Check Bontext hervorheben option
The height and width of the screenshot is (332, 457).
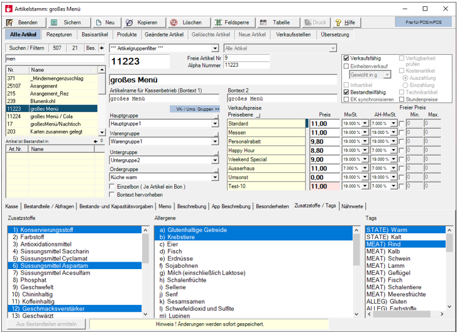coord(112,194)
